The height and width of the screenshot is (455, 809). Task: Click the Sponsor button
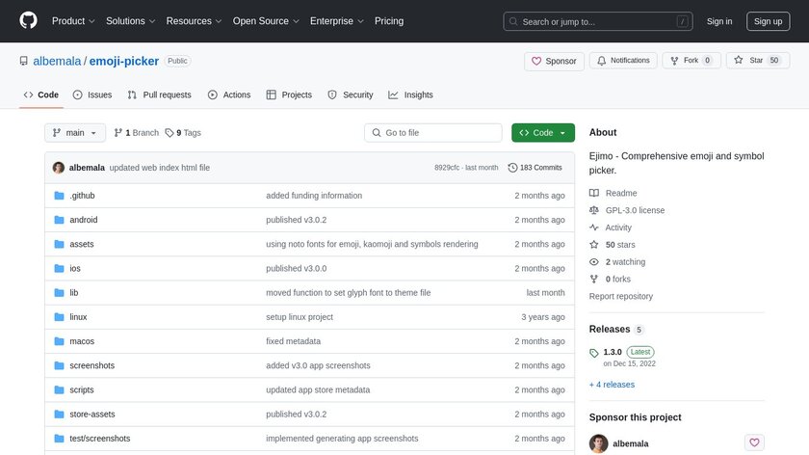click(554, 61)
